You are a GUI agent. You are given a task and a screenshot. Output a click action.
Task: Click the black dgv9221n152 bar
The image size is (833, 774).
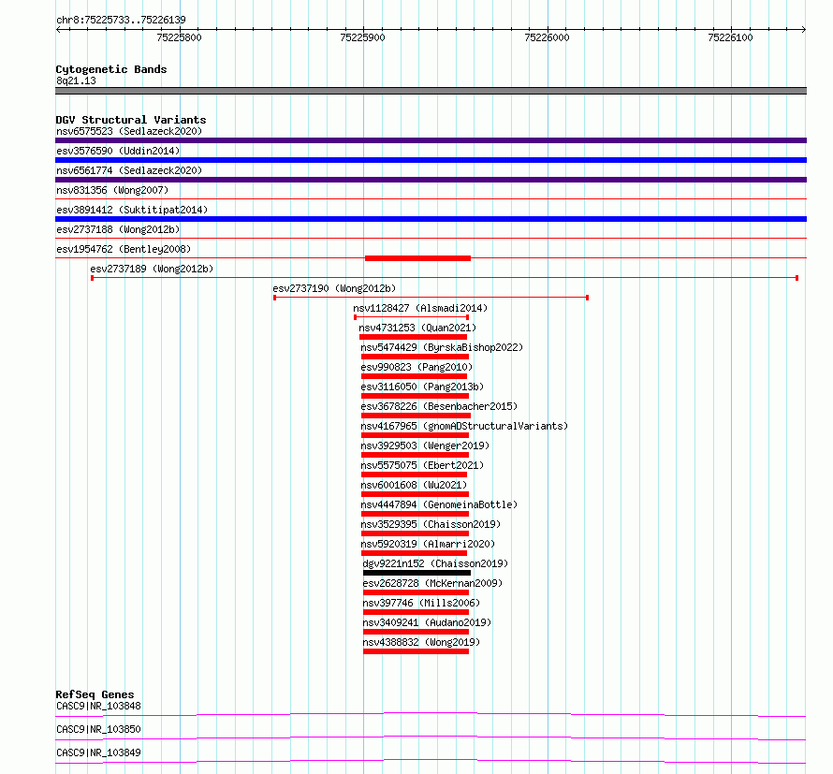pos(416,573)
